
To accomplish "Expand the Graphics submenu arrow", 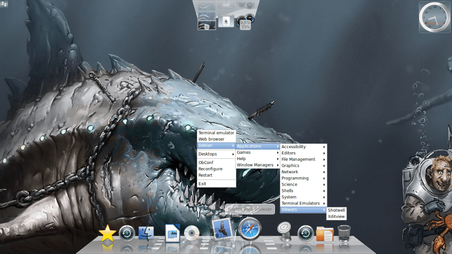I will coord(324,166).
